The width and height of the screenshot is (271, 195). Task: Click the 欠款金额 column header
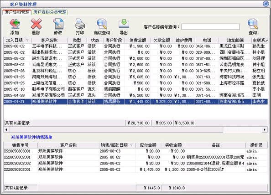pyautogui.click(x=162, y=40)
